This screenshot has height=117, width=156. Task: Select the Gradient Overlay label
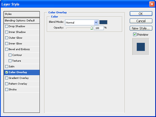click(19, 78)
